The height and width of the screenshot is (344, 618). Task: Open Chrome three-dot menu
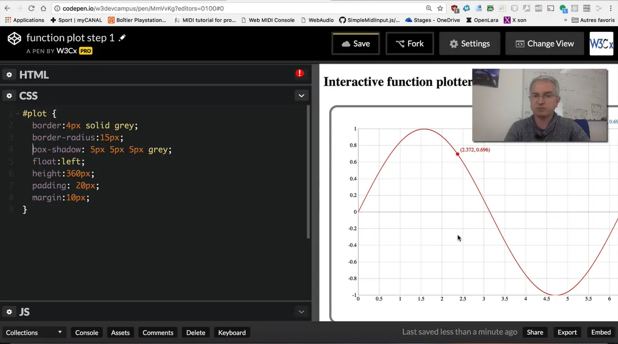tap(611, 8)
